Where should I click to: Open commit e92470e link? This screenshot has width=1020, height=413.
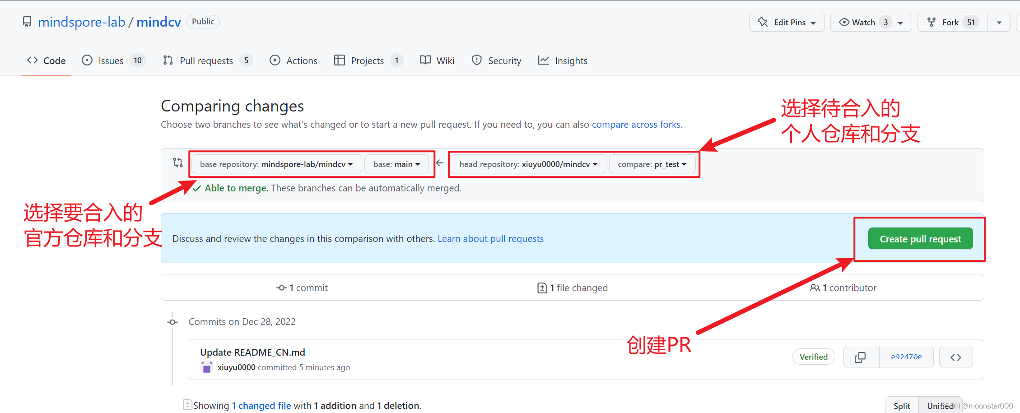tap(906, 357)
